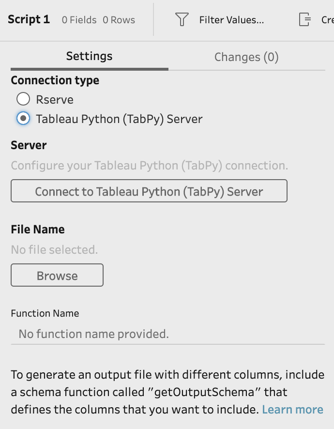Switch to the Changes (0) tab
Screen dimensions: 334x429
(x=246, y=57)
